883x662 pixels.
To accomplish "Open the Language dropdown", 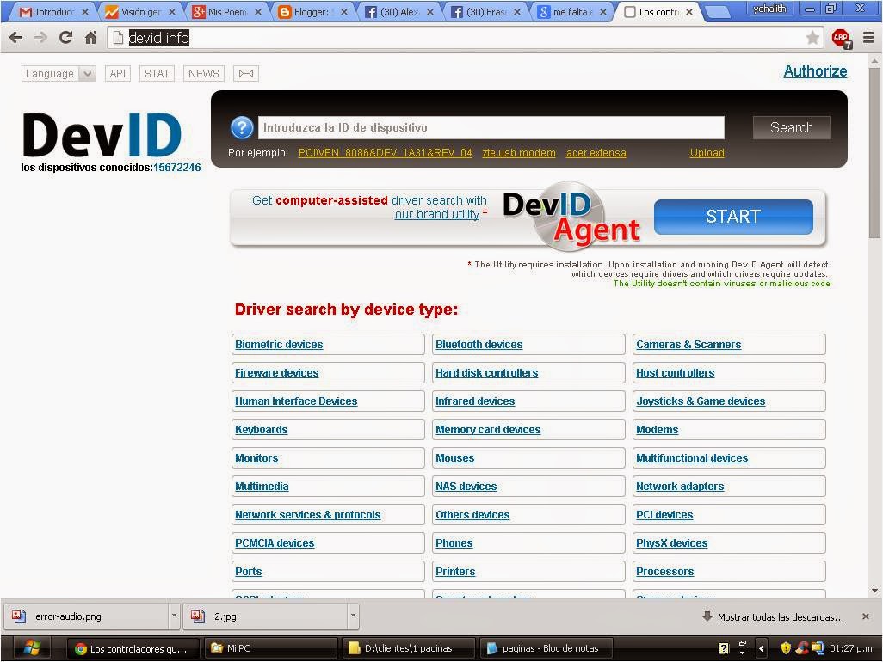I will click(x=59, y=74).
